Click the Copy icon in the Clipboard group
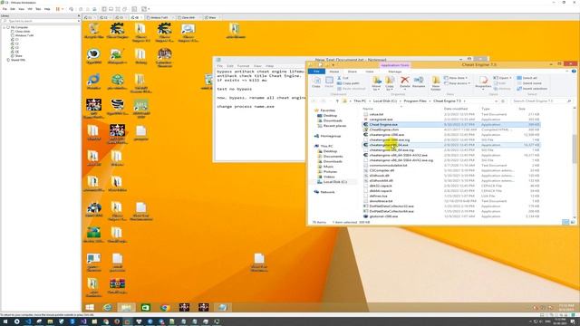This screenshot has height=326, width=580. [x=316, y=82]
